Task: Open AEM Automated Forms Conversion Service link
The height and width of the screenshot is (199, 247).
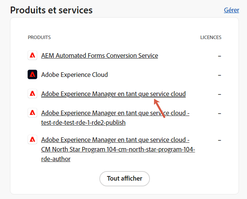Action: click(x=99, y=55)
